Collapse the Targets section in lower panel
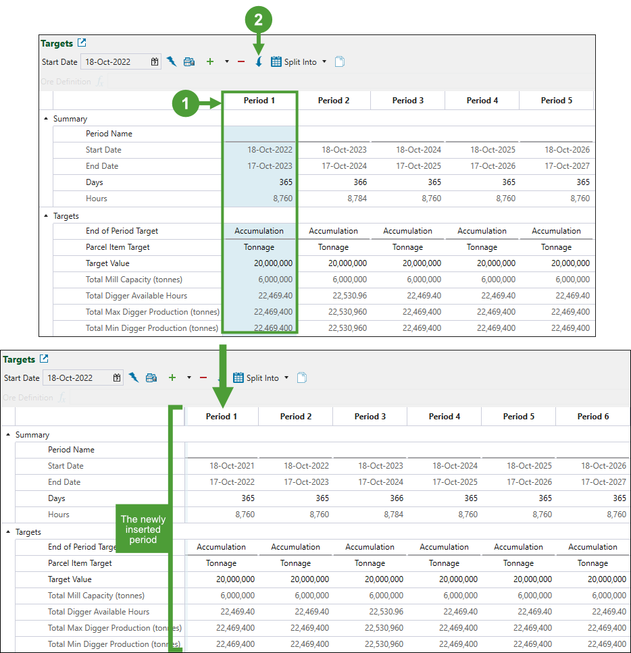Image resolution: width=631 pixels, height=653 pixels. [x=8, y=532]
